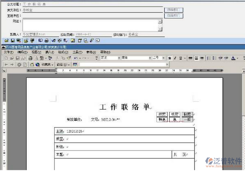Expand the style dropdown showing 正文

119,58
